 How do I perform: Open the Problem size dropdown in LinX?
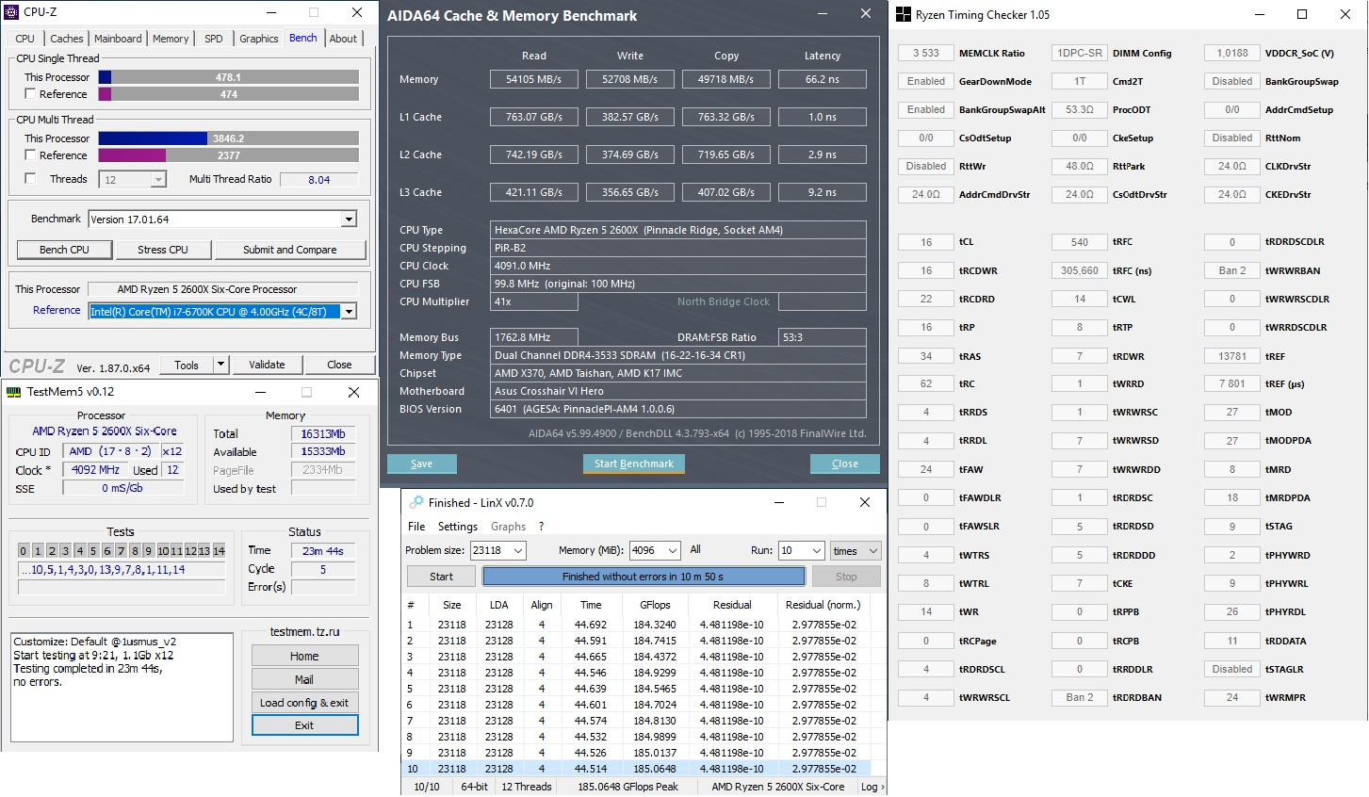517,551
